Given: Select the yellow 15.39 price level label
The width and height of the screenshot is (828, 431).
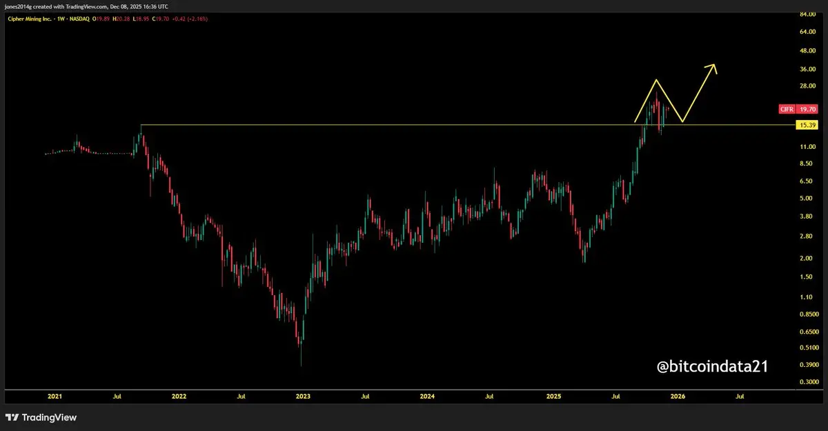Looking at the screenshot, I should 807,125.
